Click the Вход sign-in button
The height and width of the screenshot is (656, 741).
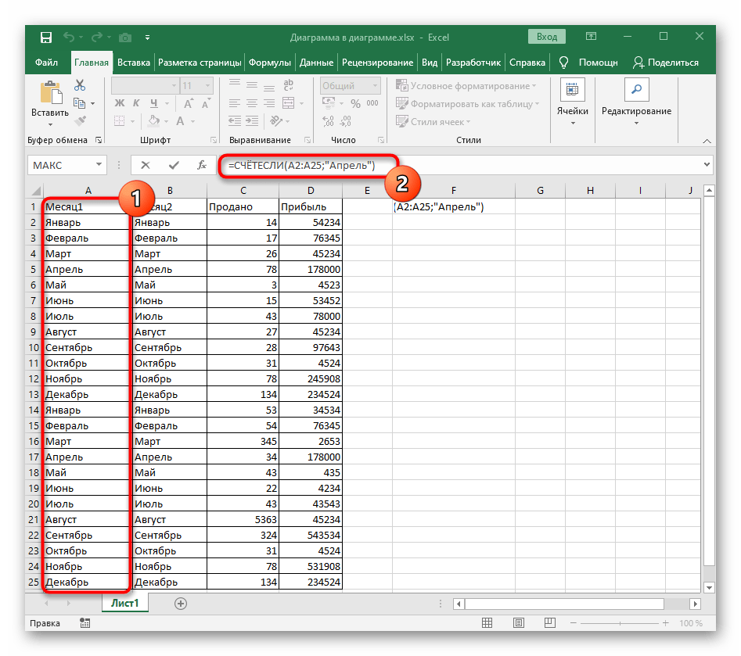point(547,37)
